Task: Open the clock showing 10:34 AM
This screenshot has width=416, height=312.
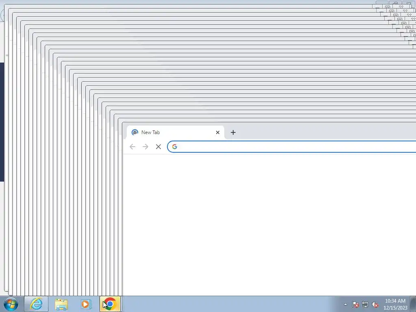Action: 395,304
